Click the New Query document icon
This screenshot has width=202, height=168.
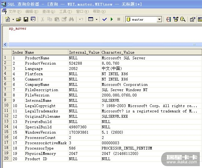click(x=8, y=19)
